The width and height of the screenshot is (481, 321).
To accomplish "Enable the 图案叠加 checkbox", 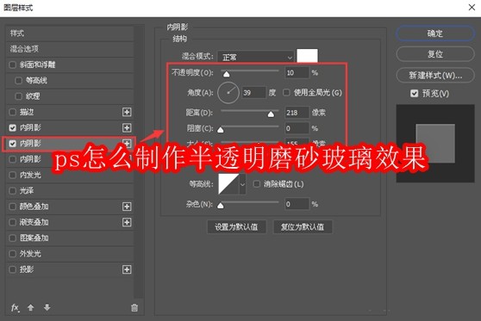I will [13, 238].
